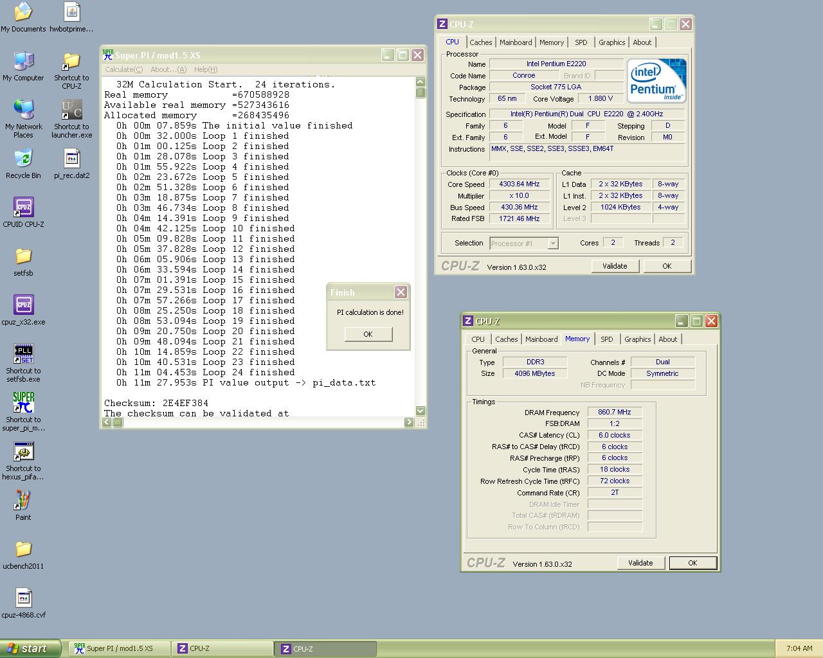Switch to Caches tab in upper CPU-Z

point(480,42)
